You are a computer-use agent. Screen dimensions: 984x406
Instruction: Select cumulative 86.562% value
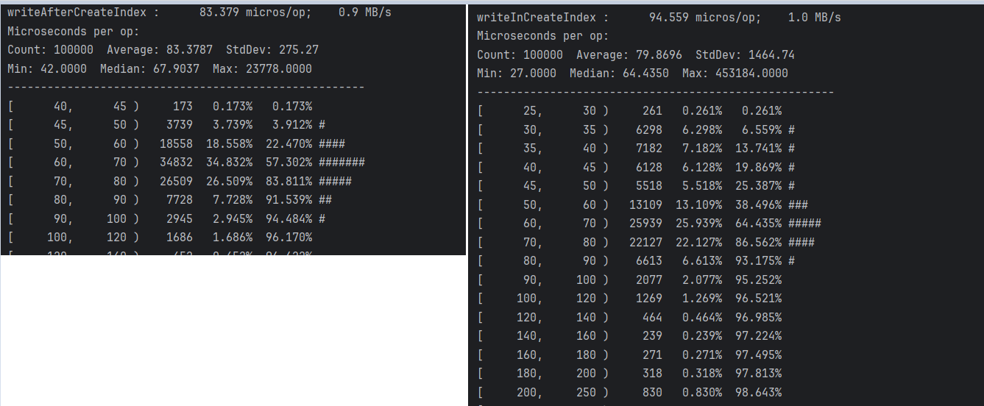click(758, 243)
